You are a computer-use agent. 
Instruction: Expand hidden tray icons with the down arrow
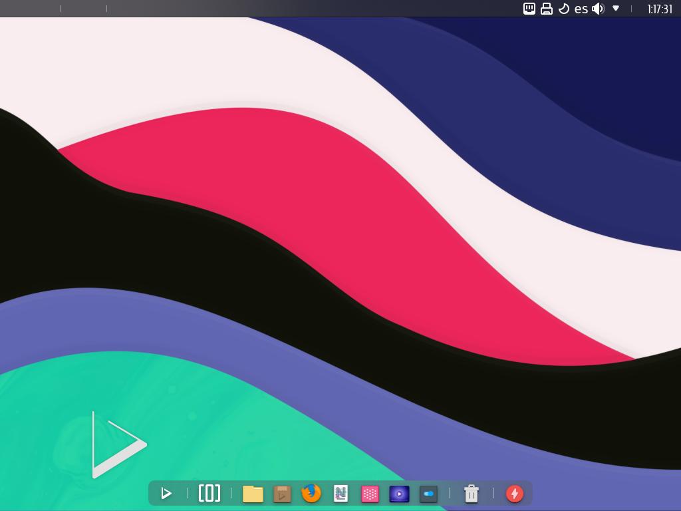(615, 8)
